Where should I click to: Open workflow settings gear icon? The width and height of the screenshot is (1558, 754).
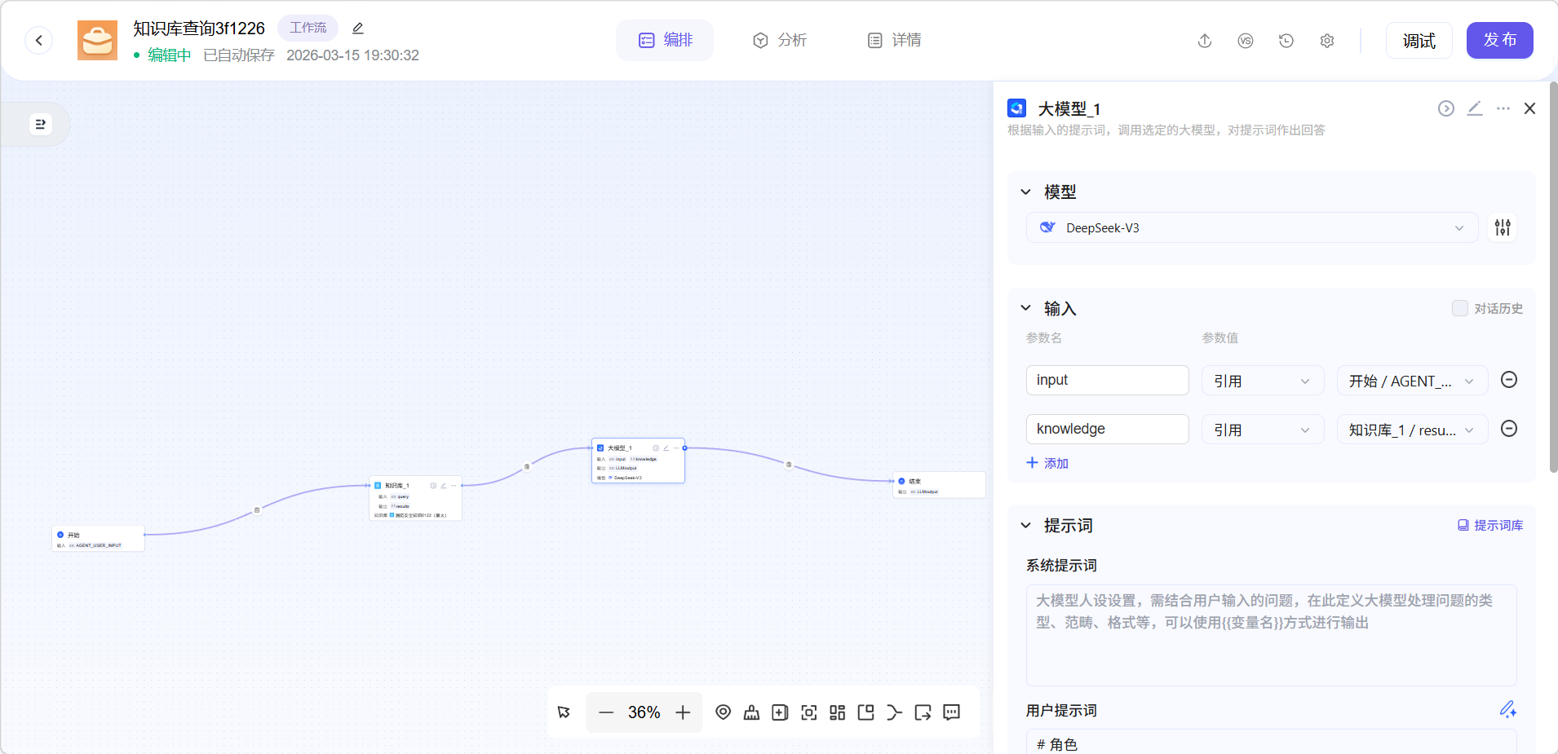pyautogui.click(x=1326, y=41)
